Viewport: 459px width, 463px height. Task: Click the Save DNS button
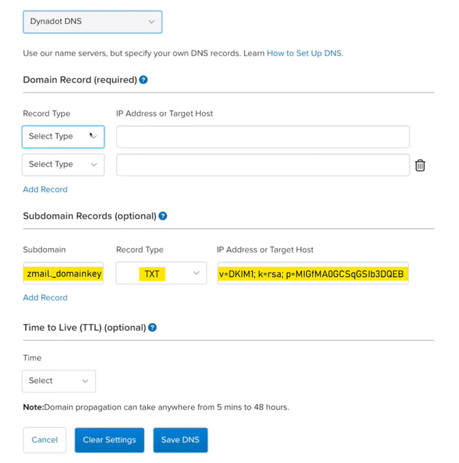(180, 440)
